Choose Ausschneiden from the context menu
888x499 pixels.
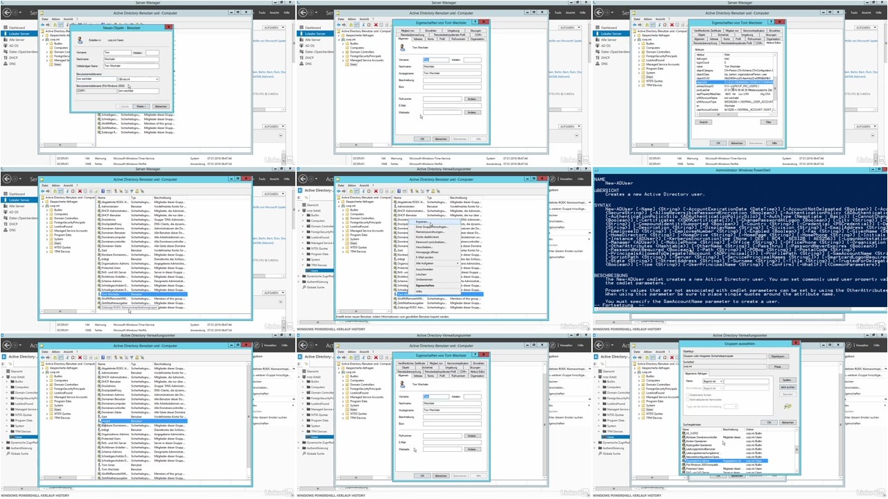[434, 270]
